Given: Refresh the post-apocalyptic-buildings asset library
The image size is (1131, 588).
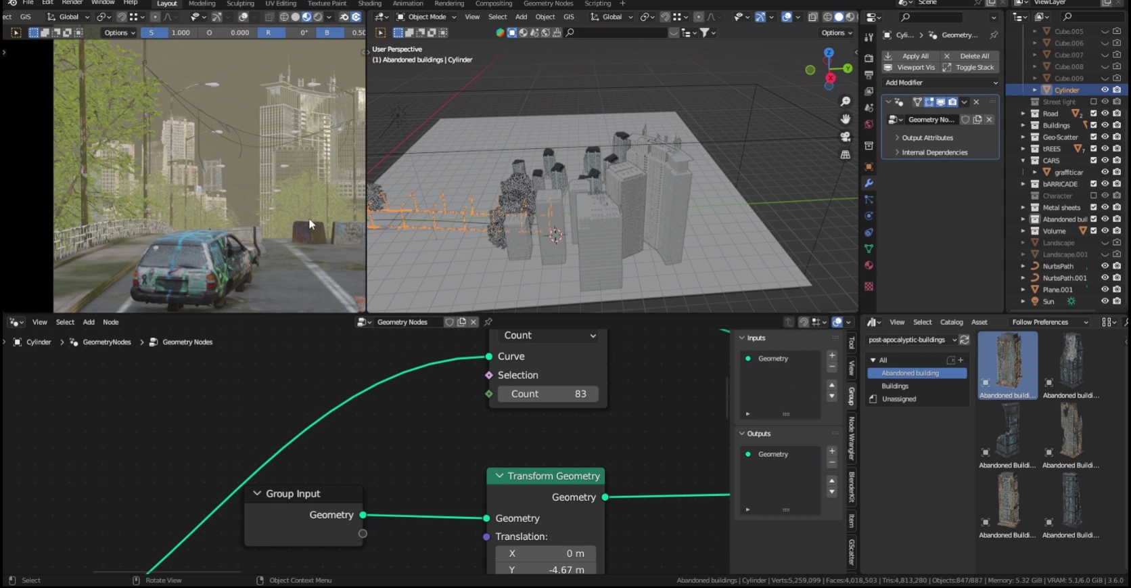Looking at the screenshot, I should (965, 340).
